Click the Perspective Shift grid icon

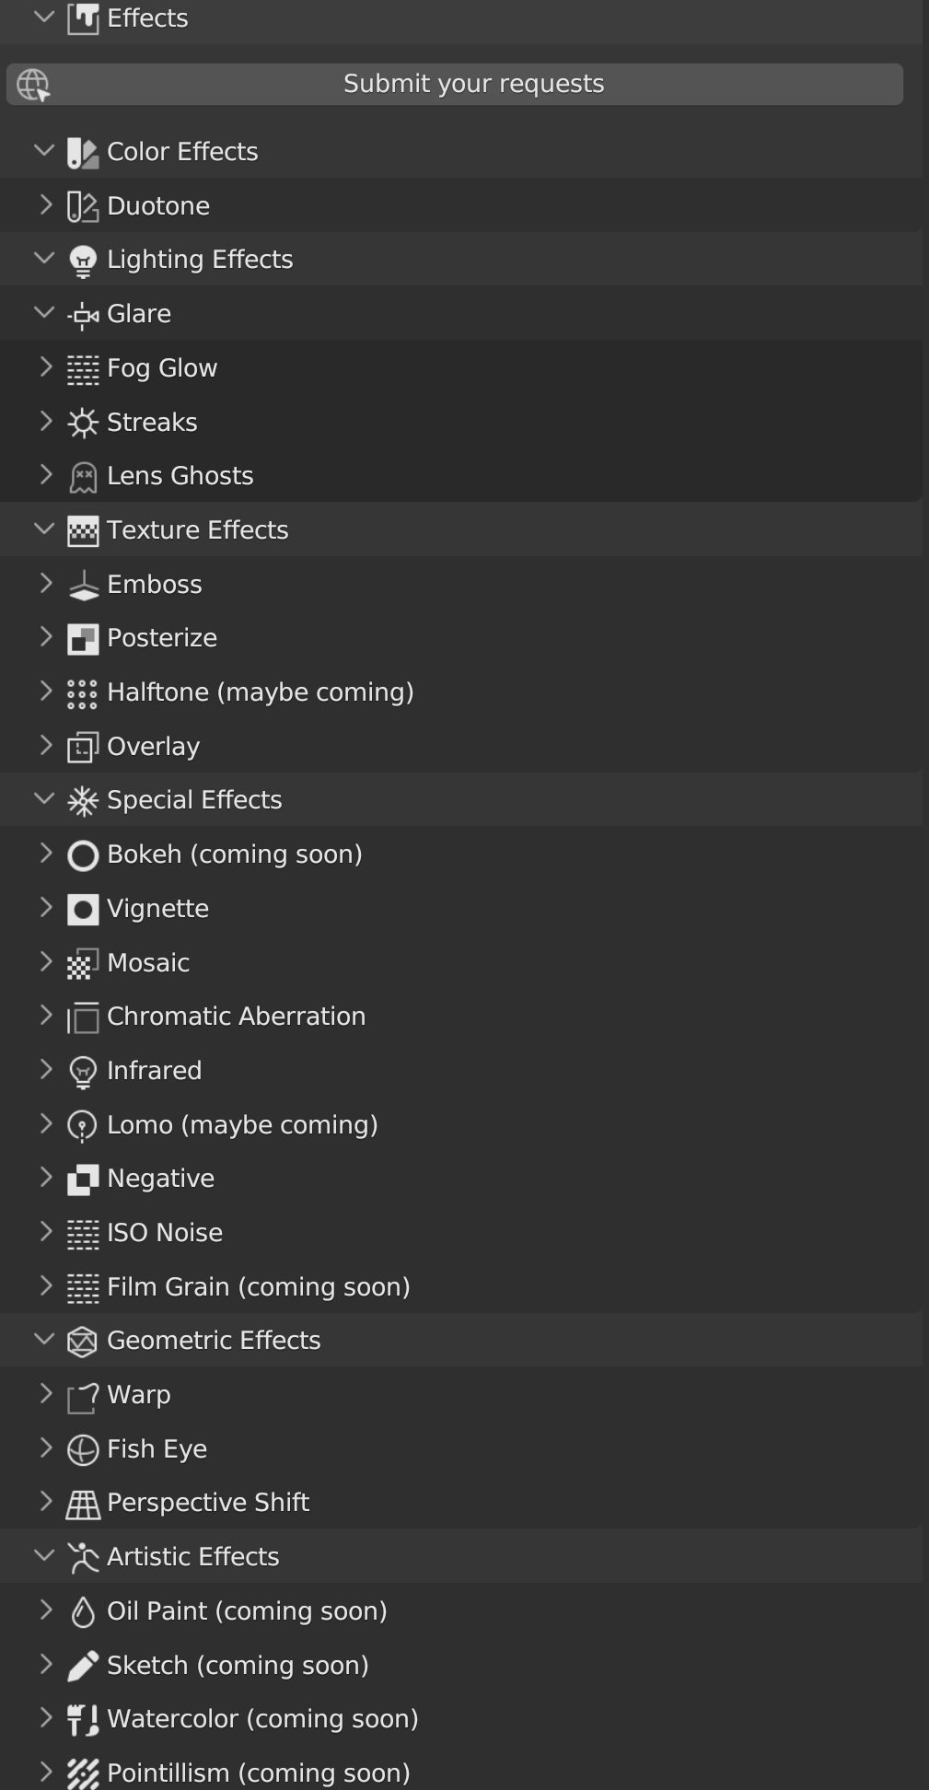[x=83, y=1502]
